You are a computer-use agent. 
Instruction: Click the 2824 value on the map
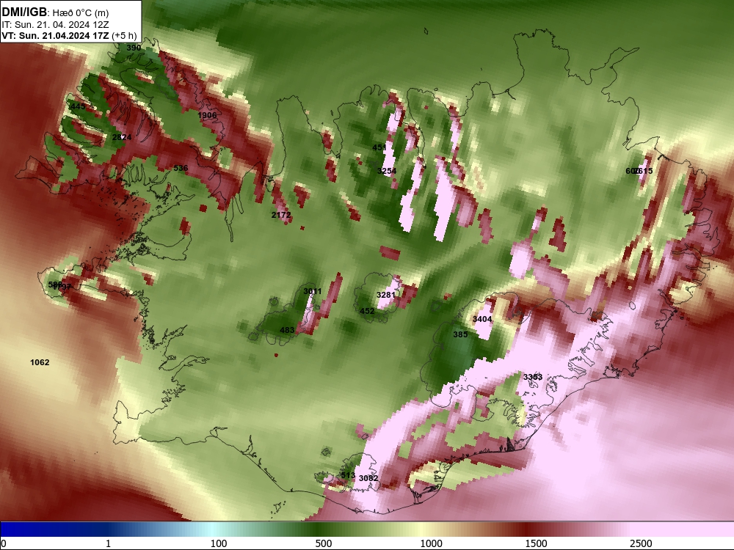[122, 137]
